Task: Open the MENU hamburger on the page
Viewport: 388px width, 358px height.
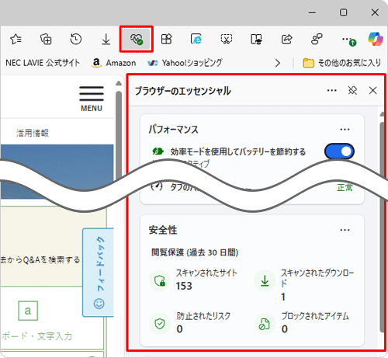Action: click(92, 99)
